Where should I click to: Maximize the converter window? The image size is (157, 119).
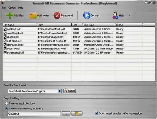[150, 3]
